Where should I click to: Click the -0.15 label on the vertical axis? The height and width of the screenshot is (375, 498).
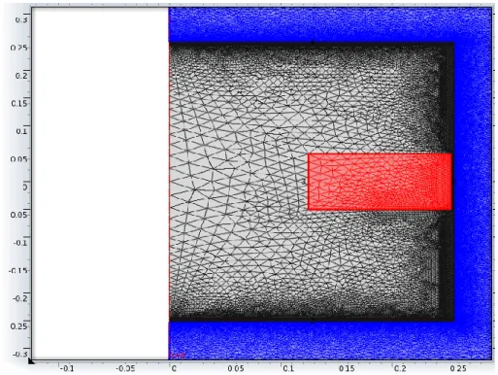tap(18, 270)
